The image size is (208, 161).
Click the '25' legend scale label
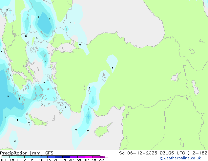pyautogui.click(x=64, y=160)
